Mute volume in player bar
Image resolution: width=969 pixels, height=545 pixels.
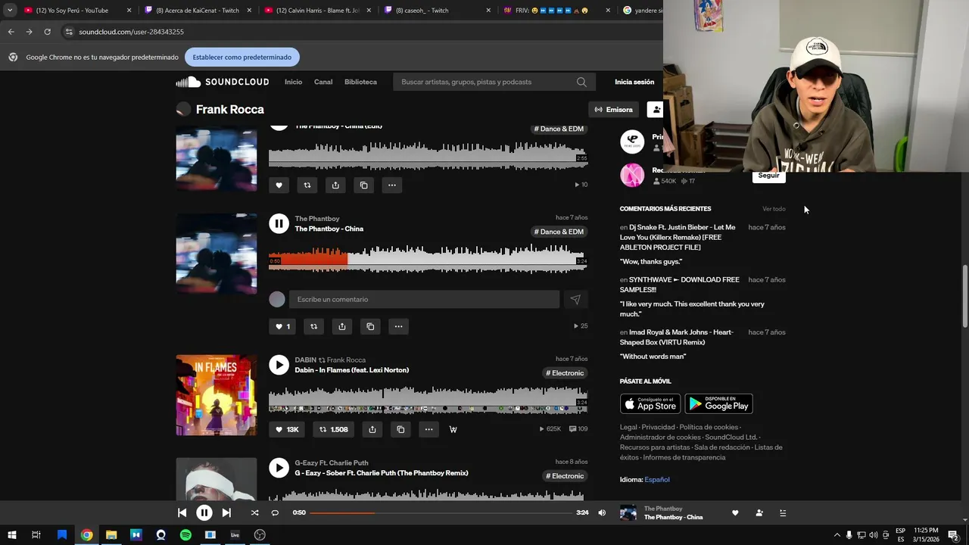click(602, 513)
